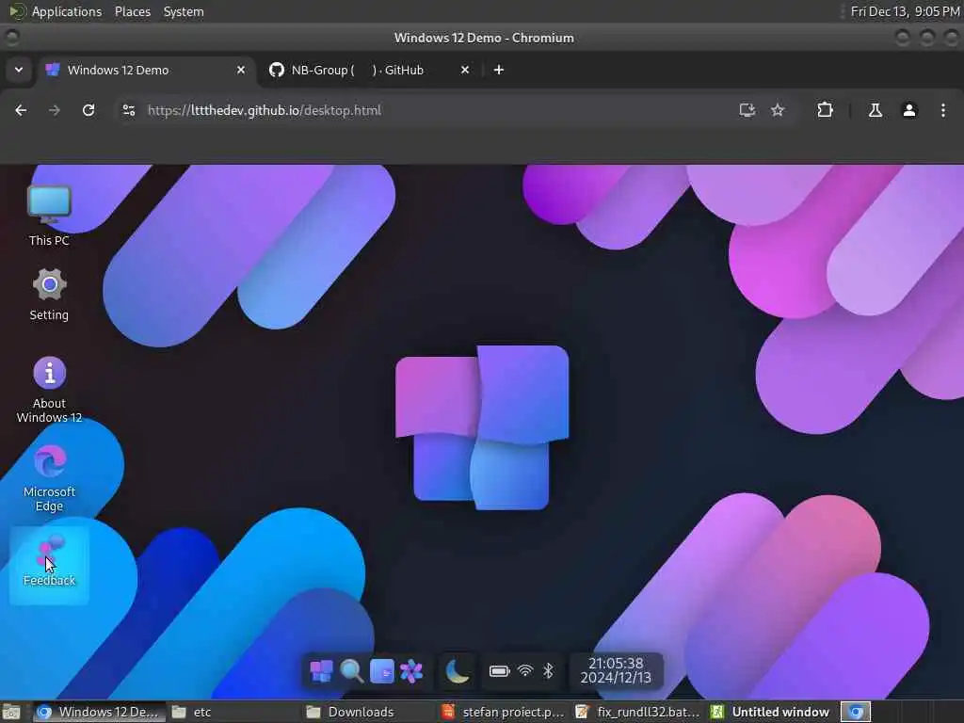Open Start menu in the Windows 12 dock

coord(321,670)
